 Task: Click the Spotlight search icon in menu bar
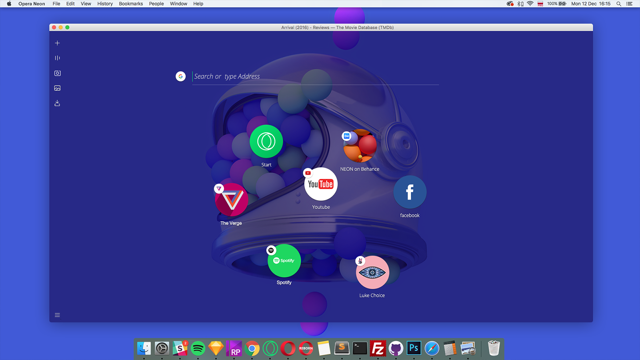point(618,4)
